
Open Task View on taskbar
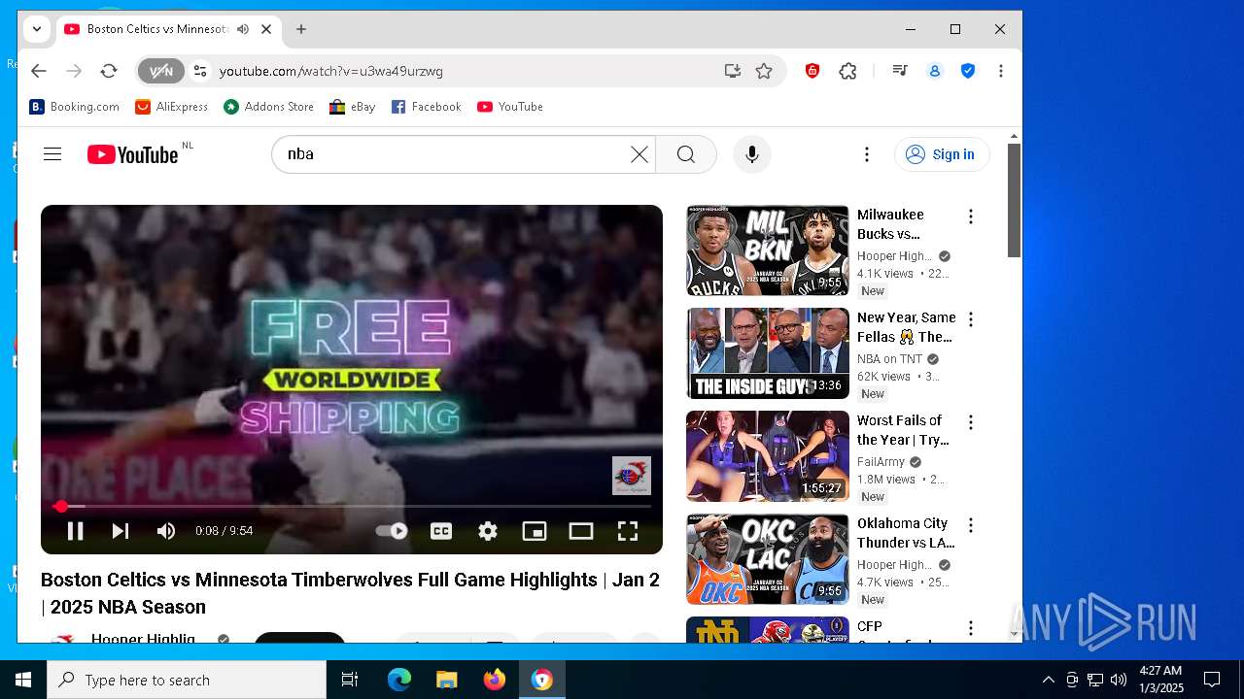tap(350, 680)
